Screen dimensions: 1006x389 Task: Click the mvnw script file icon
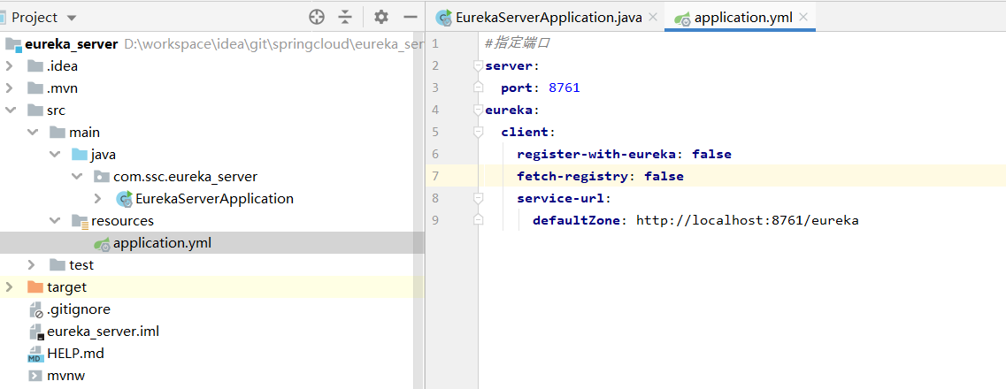[x=35, y=376]
